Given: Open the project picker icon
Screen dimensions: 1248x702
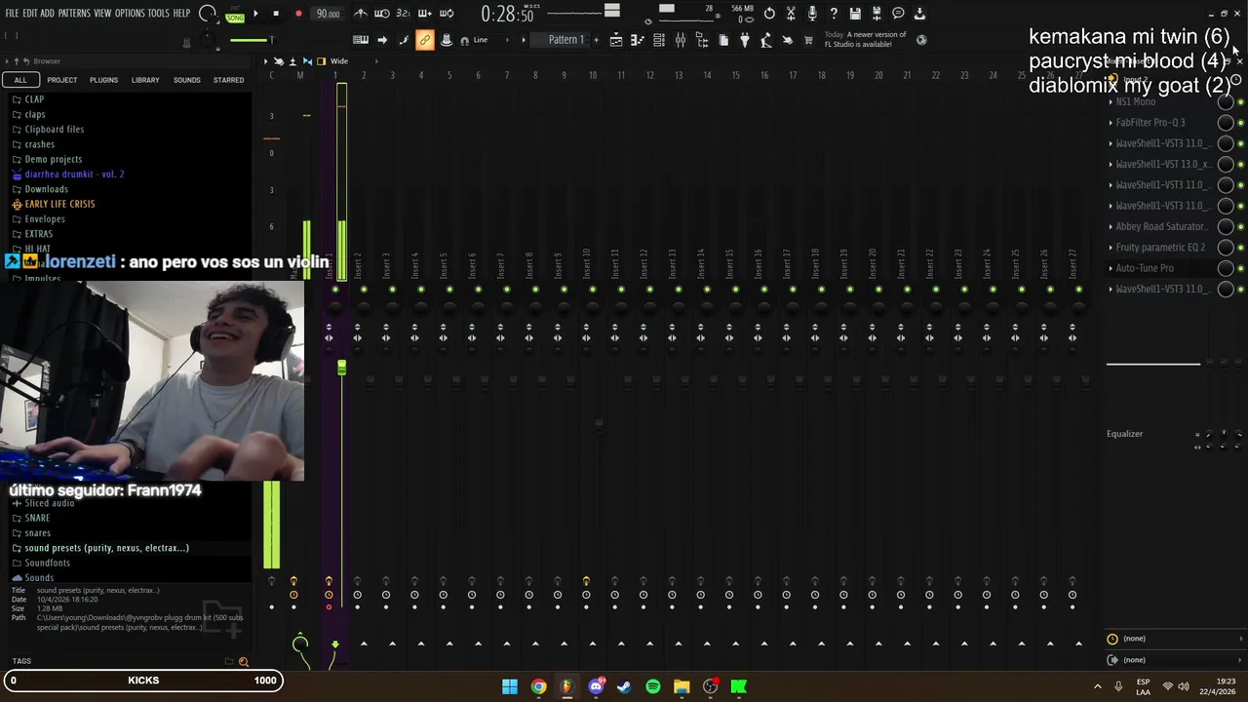Looking at the screenshot, I should tap(723, 40).
